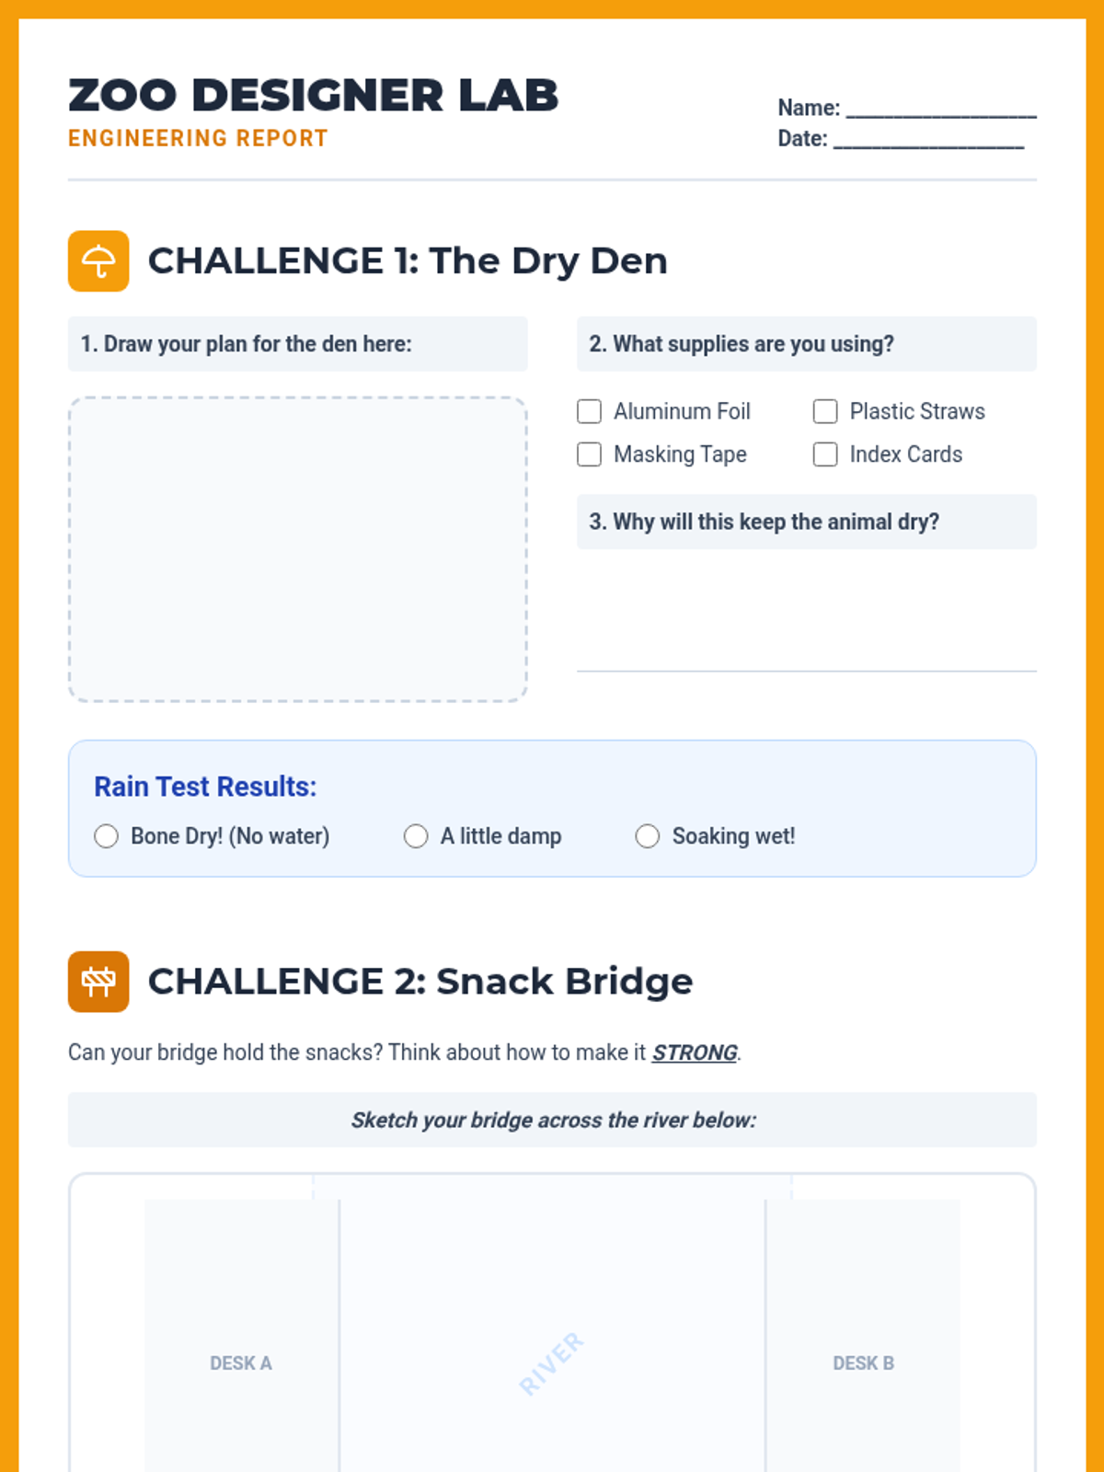The image size is (1104, 1472).
Task: Click the RIVER watermark in the bridge sketch
Action: (x=551, y=1363)
